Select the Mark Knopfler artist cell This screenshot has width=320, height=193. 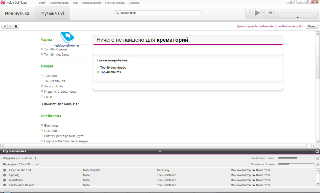coord(91,170)
